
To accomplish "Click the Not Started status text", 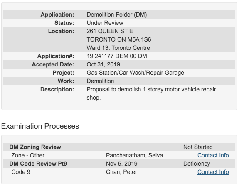I will pos(198,147).
